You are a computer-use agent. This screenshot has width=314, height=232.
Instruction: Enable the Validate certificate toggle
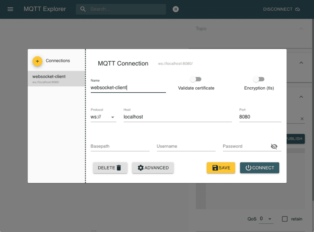point(196,79)
